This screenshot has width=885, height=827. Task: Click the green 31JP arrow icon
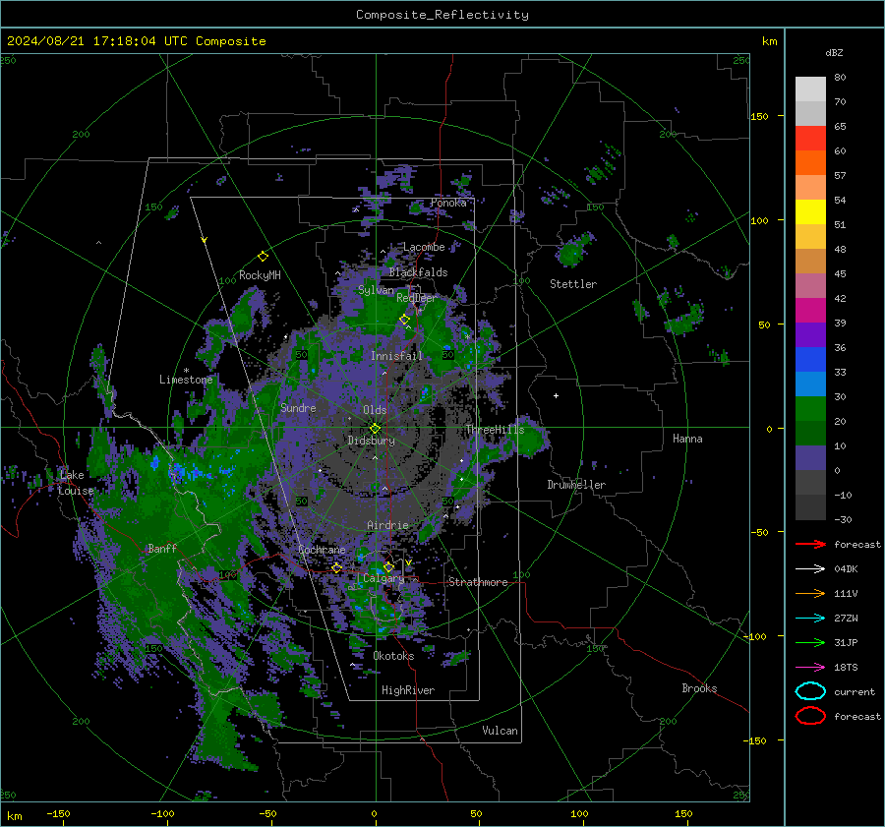810,642
